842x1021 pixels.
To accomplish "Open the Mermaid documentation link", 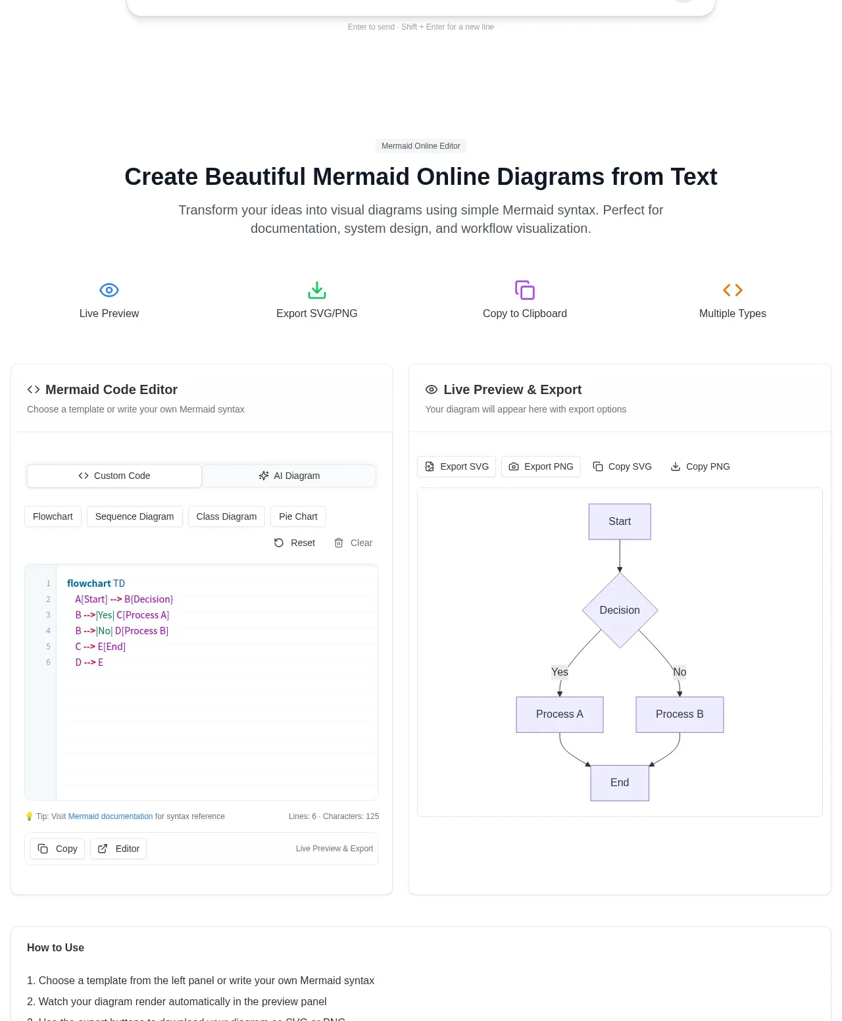I will (111, 816).
